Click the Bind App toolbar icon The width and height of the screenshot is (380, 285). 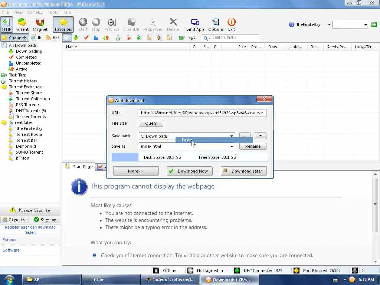195,24
